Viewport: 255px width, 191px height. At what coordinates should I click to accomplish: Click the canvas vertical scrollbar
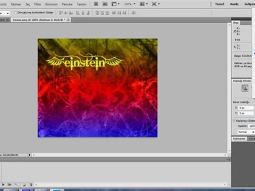tap(229, 88)
